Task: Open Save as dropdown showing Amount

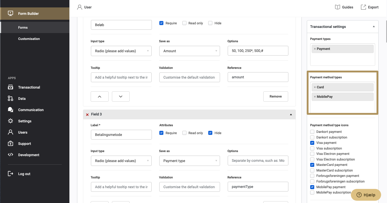Action: pyautogui.click(x=190, y=51)
